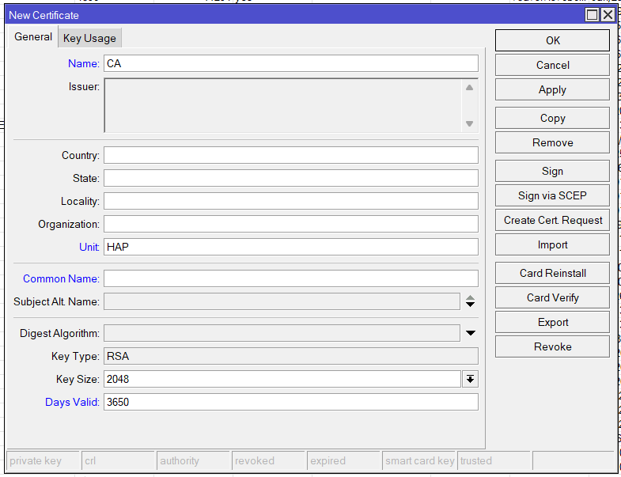The height and width of the screenshot is (477, 621).
Task: Click the 'expired' status flag
Action: pyautogui.click(x=344, y=460)
